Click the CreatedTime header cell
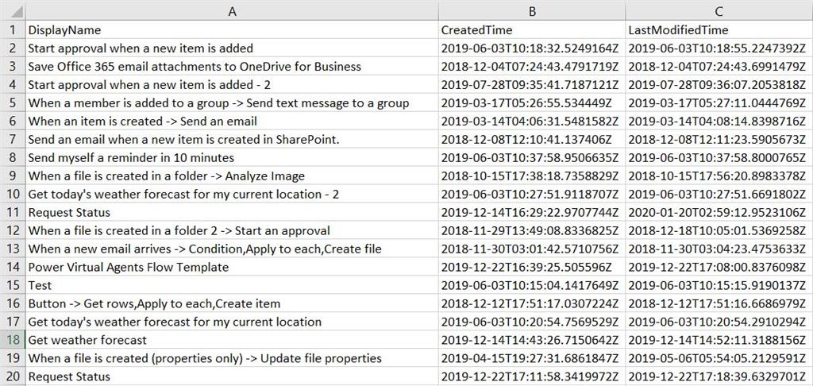813x386 pixels. (x=532, y=30)
